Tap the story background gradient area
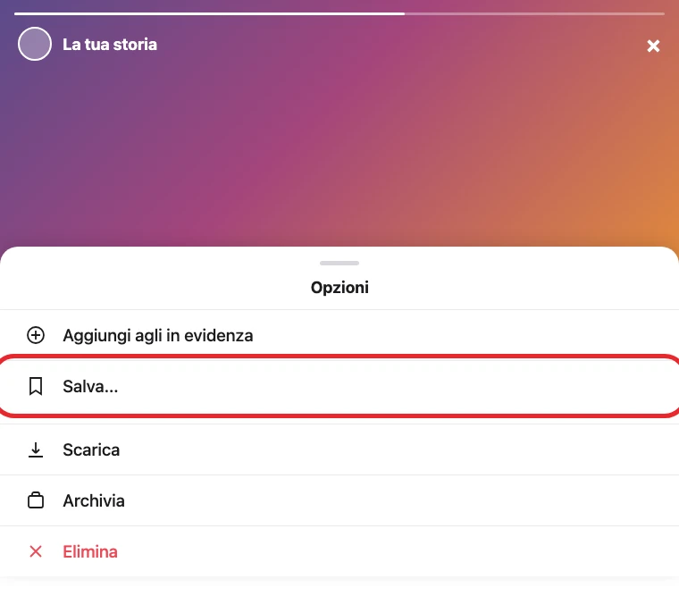This screenshot has width=679, height=596. (339, 152)
